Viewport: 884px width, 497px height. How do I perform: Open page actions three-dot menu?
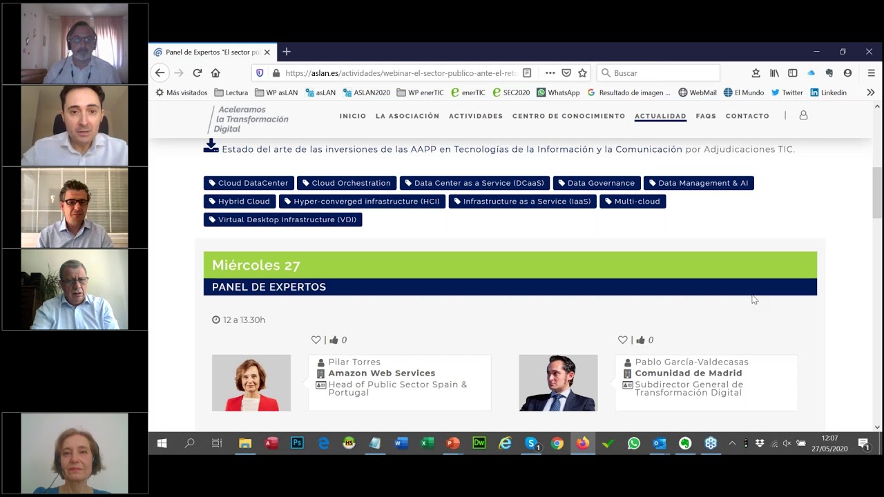(550, 72)
